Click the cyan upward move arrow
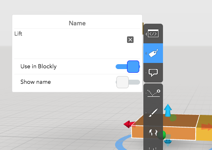This screenshot has width=212, height=150. pyautogui.click(x=168, y=110)
